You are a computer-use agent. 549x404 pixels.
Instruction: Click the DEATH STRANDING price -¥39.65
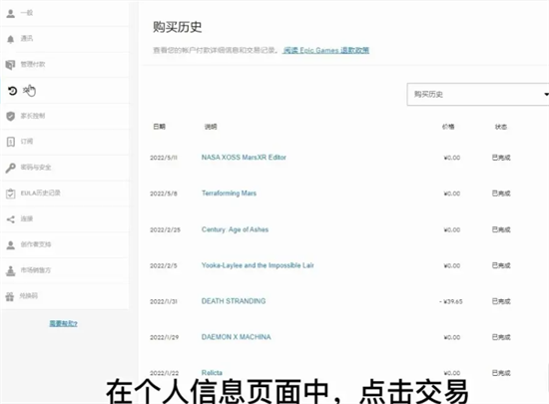tap(451, 301)
